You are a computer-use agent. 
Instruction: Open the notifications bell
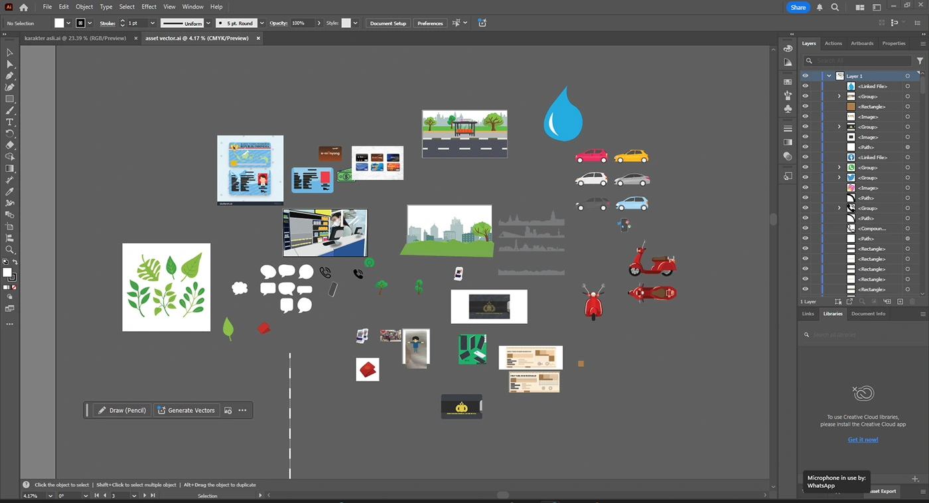pyautogui.click(x=820, y=7)
